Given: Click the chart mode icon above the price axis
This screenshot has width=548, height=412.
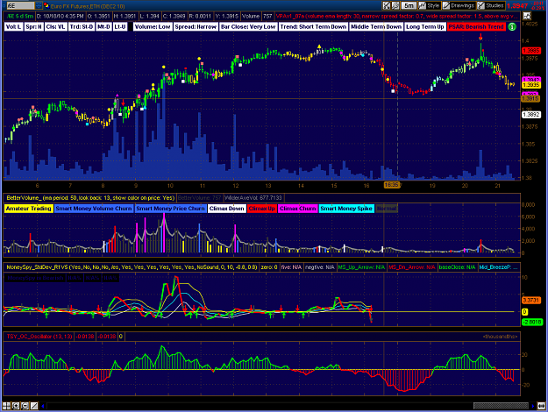Looking at the screenshot, I should tap(527, 16).
